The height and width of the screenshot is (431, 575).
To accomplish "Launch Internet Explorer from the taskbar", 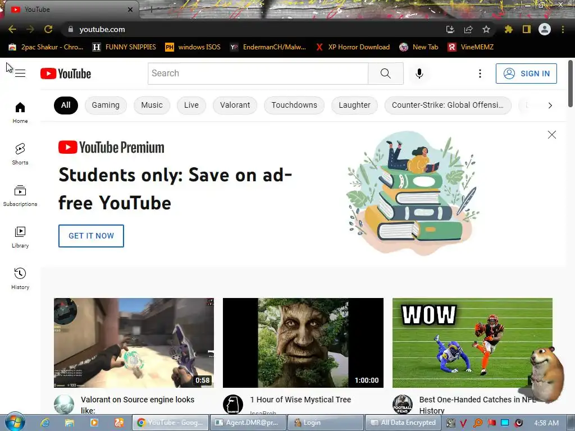I will [45, 423].
